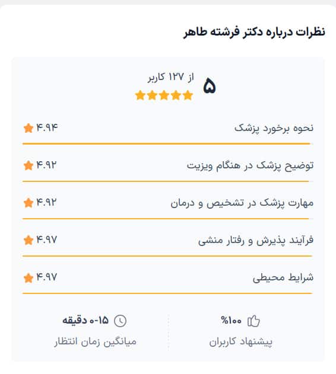Click the ٪۱۰۰ recommendation percentage
Image resolution: width=336 pixels, height=374 pixels.
click(231, 320)
